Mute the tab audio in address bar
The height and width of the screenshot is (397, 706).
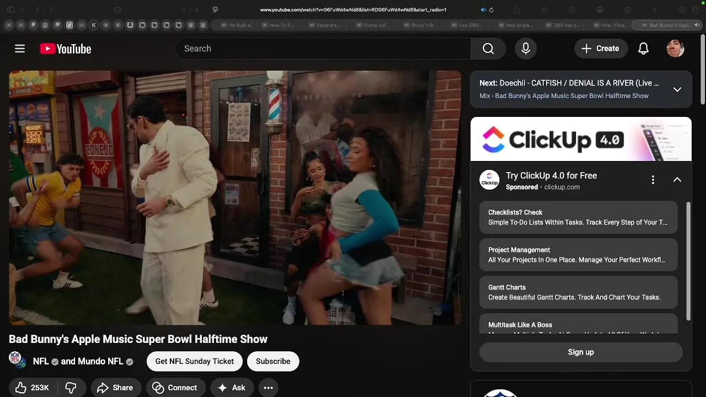483,9
